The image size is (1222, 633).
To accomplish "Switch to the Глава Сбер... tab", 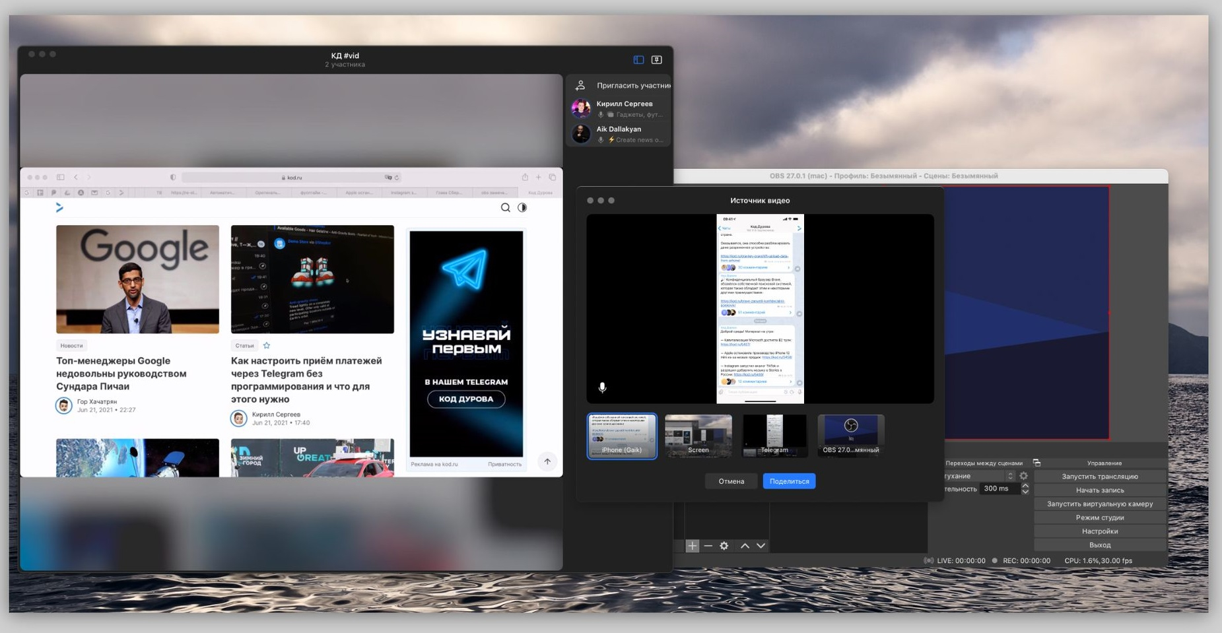I will coord(449,193).
